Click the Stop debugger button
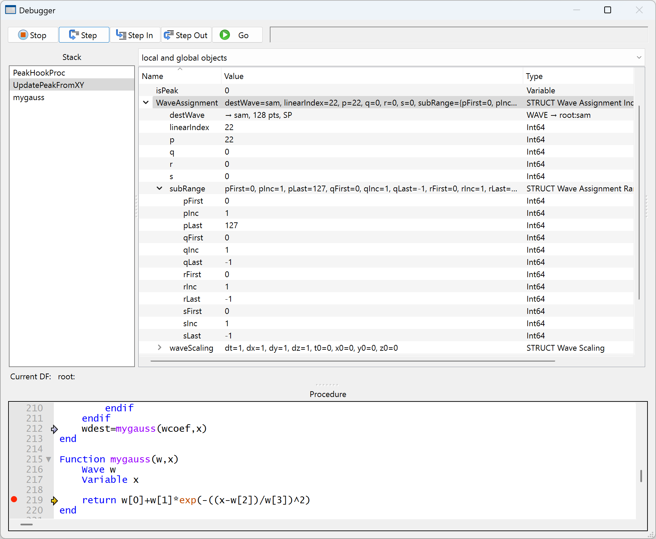Screen dimensions: 656x539 coord(33,35)
